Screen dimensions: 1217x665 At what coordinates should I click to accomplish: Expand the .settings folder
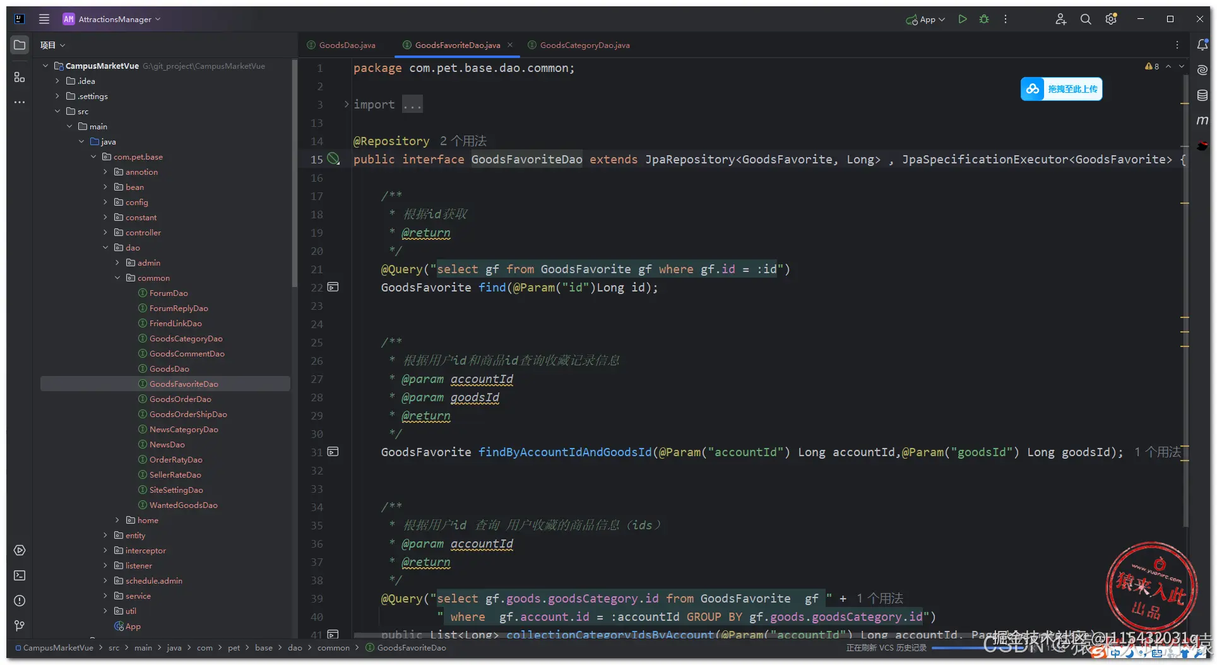(x=57, y=96)
